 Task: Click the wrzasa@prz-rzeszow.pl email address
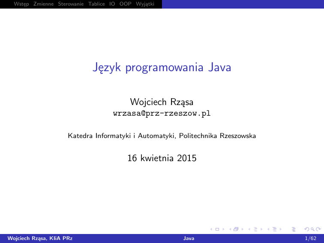162,114
